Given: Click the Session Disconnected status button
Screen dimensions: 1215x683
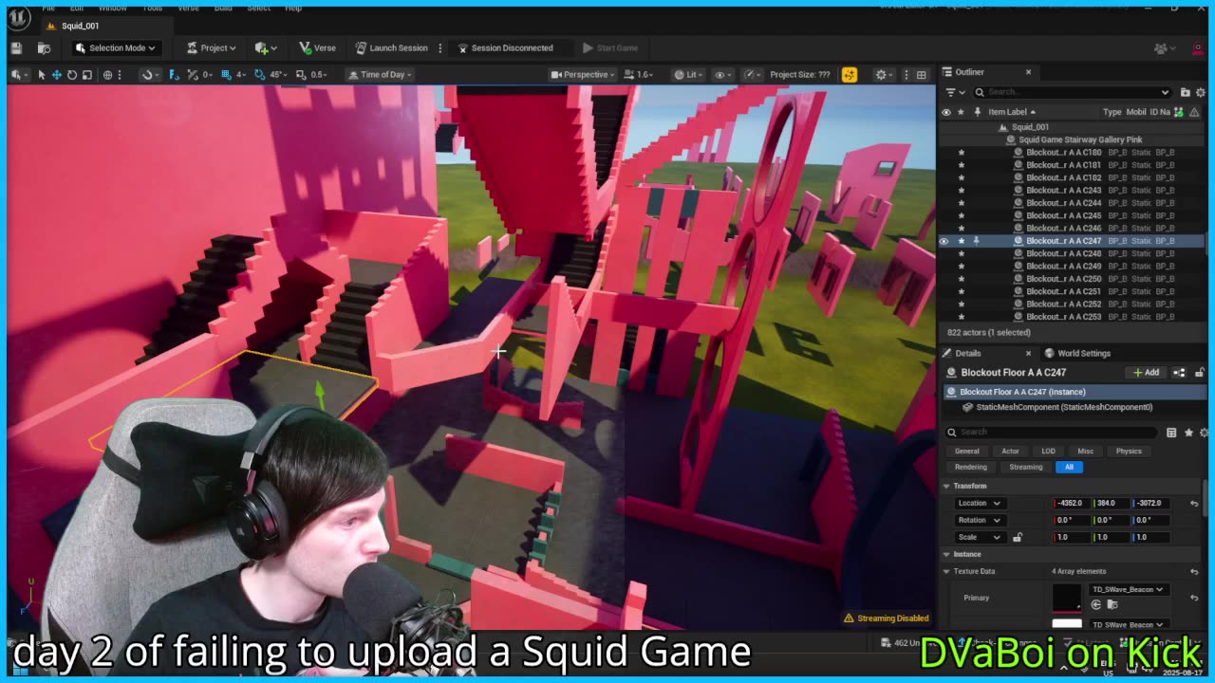Looking at the screenshot, I should (505, 47).
